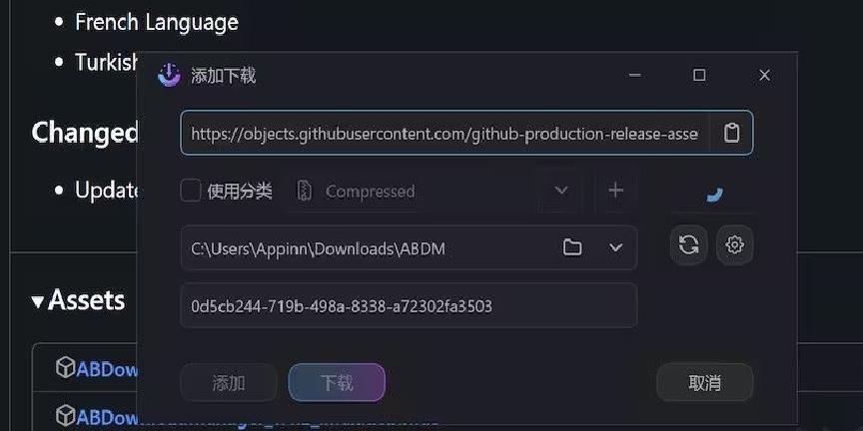Screen dimensions: 863x431
Task: Click the 添加 add button
Action: tap(229, 383)
